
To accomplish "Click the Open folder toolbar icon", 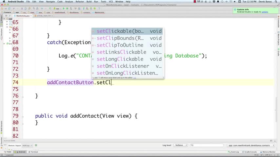I will [2, 9].
